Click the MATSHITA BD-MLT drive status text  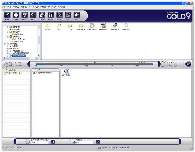click(x=116, y=148)
